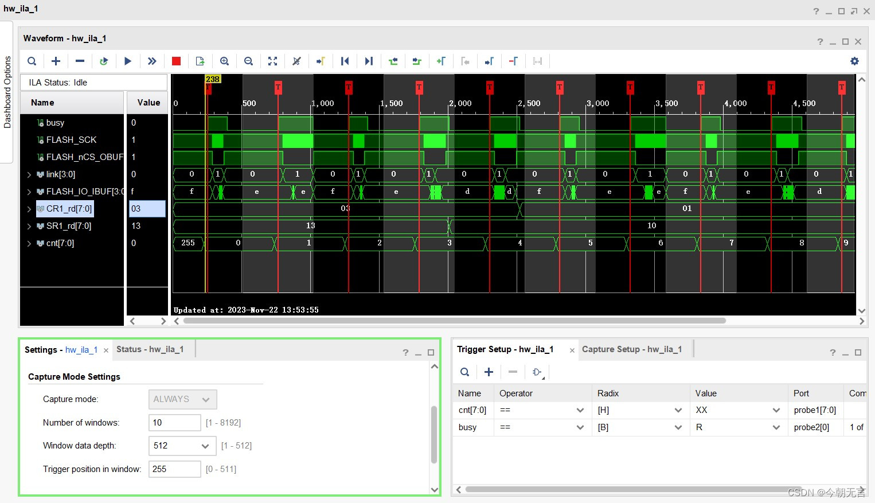Click the probe1[7:0] port cell
Screen dimensions: 875x503
815,410
